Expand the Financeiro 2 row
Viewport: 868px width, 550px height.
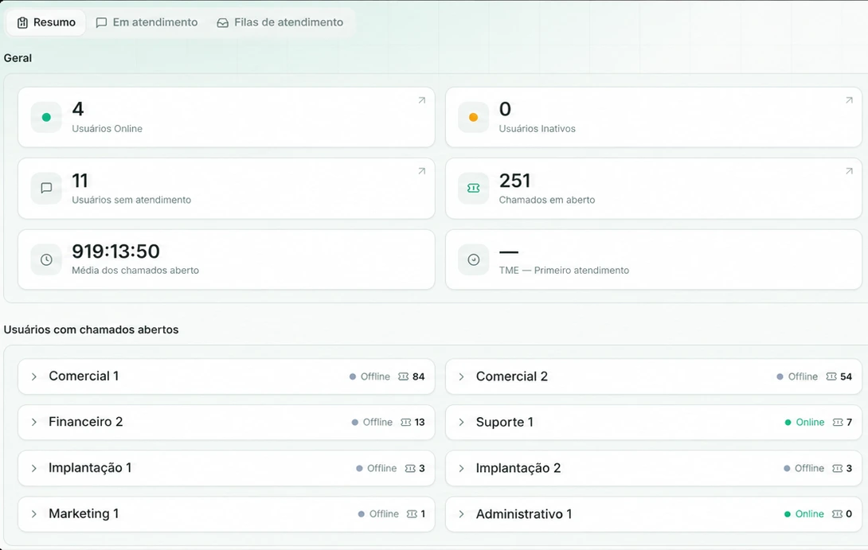34,422
